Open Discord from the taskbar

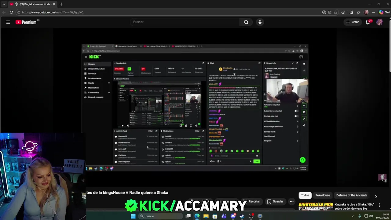tap(233, 216)
